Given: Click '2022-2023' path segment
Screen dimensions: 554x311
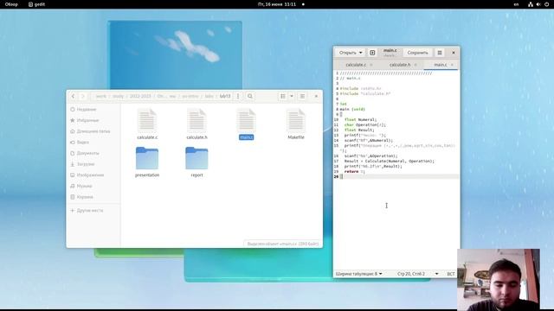Looking at the screenshot, I should [x=140, y=96].
